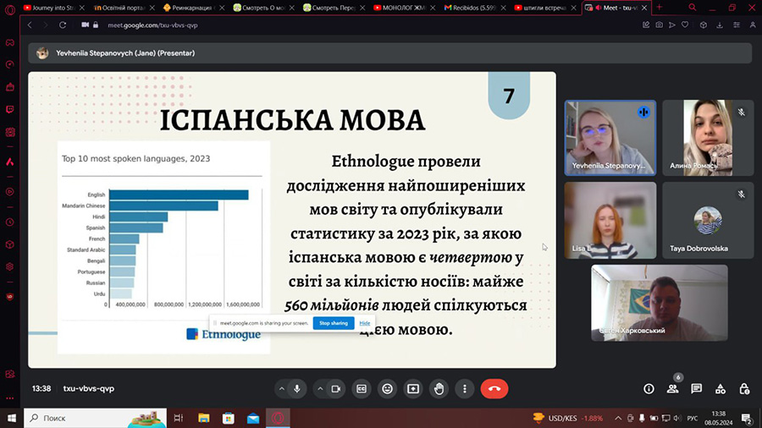The height and width of the screenshot is (428, 762).
Task: Click Hide link on sharing notification
Action: click(x=365, y=323)
